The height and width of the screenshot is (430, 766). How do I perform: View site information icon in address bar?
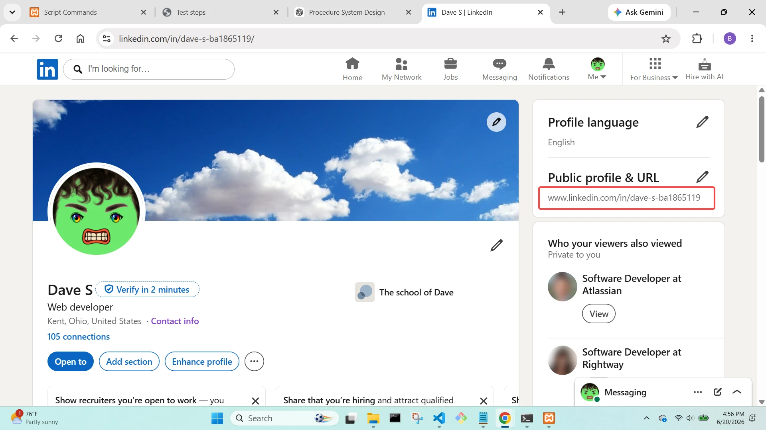[107, 39]
